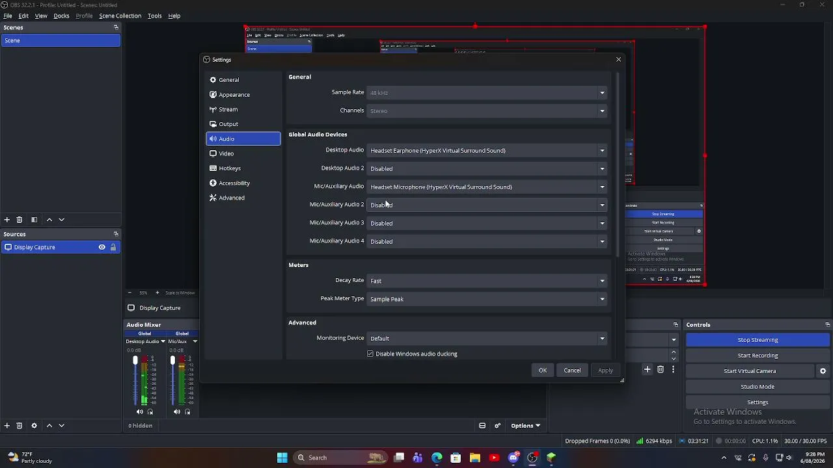Open the OBS Studio taskbar icon

(532, 458)
